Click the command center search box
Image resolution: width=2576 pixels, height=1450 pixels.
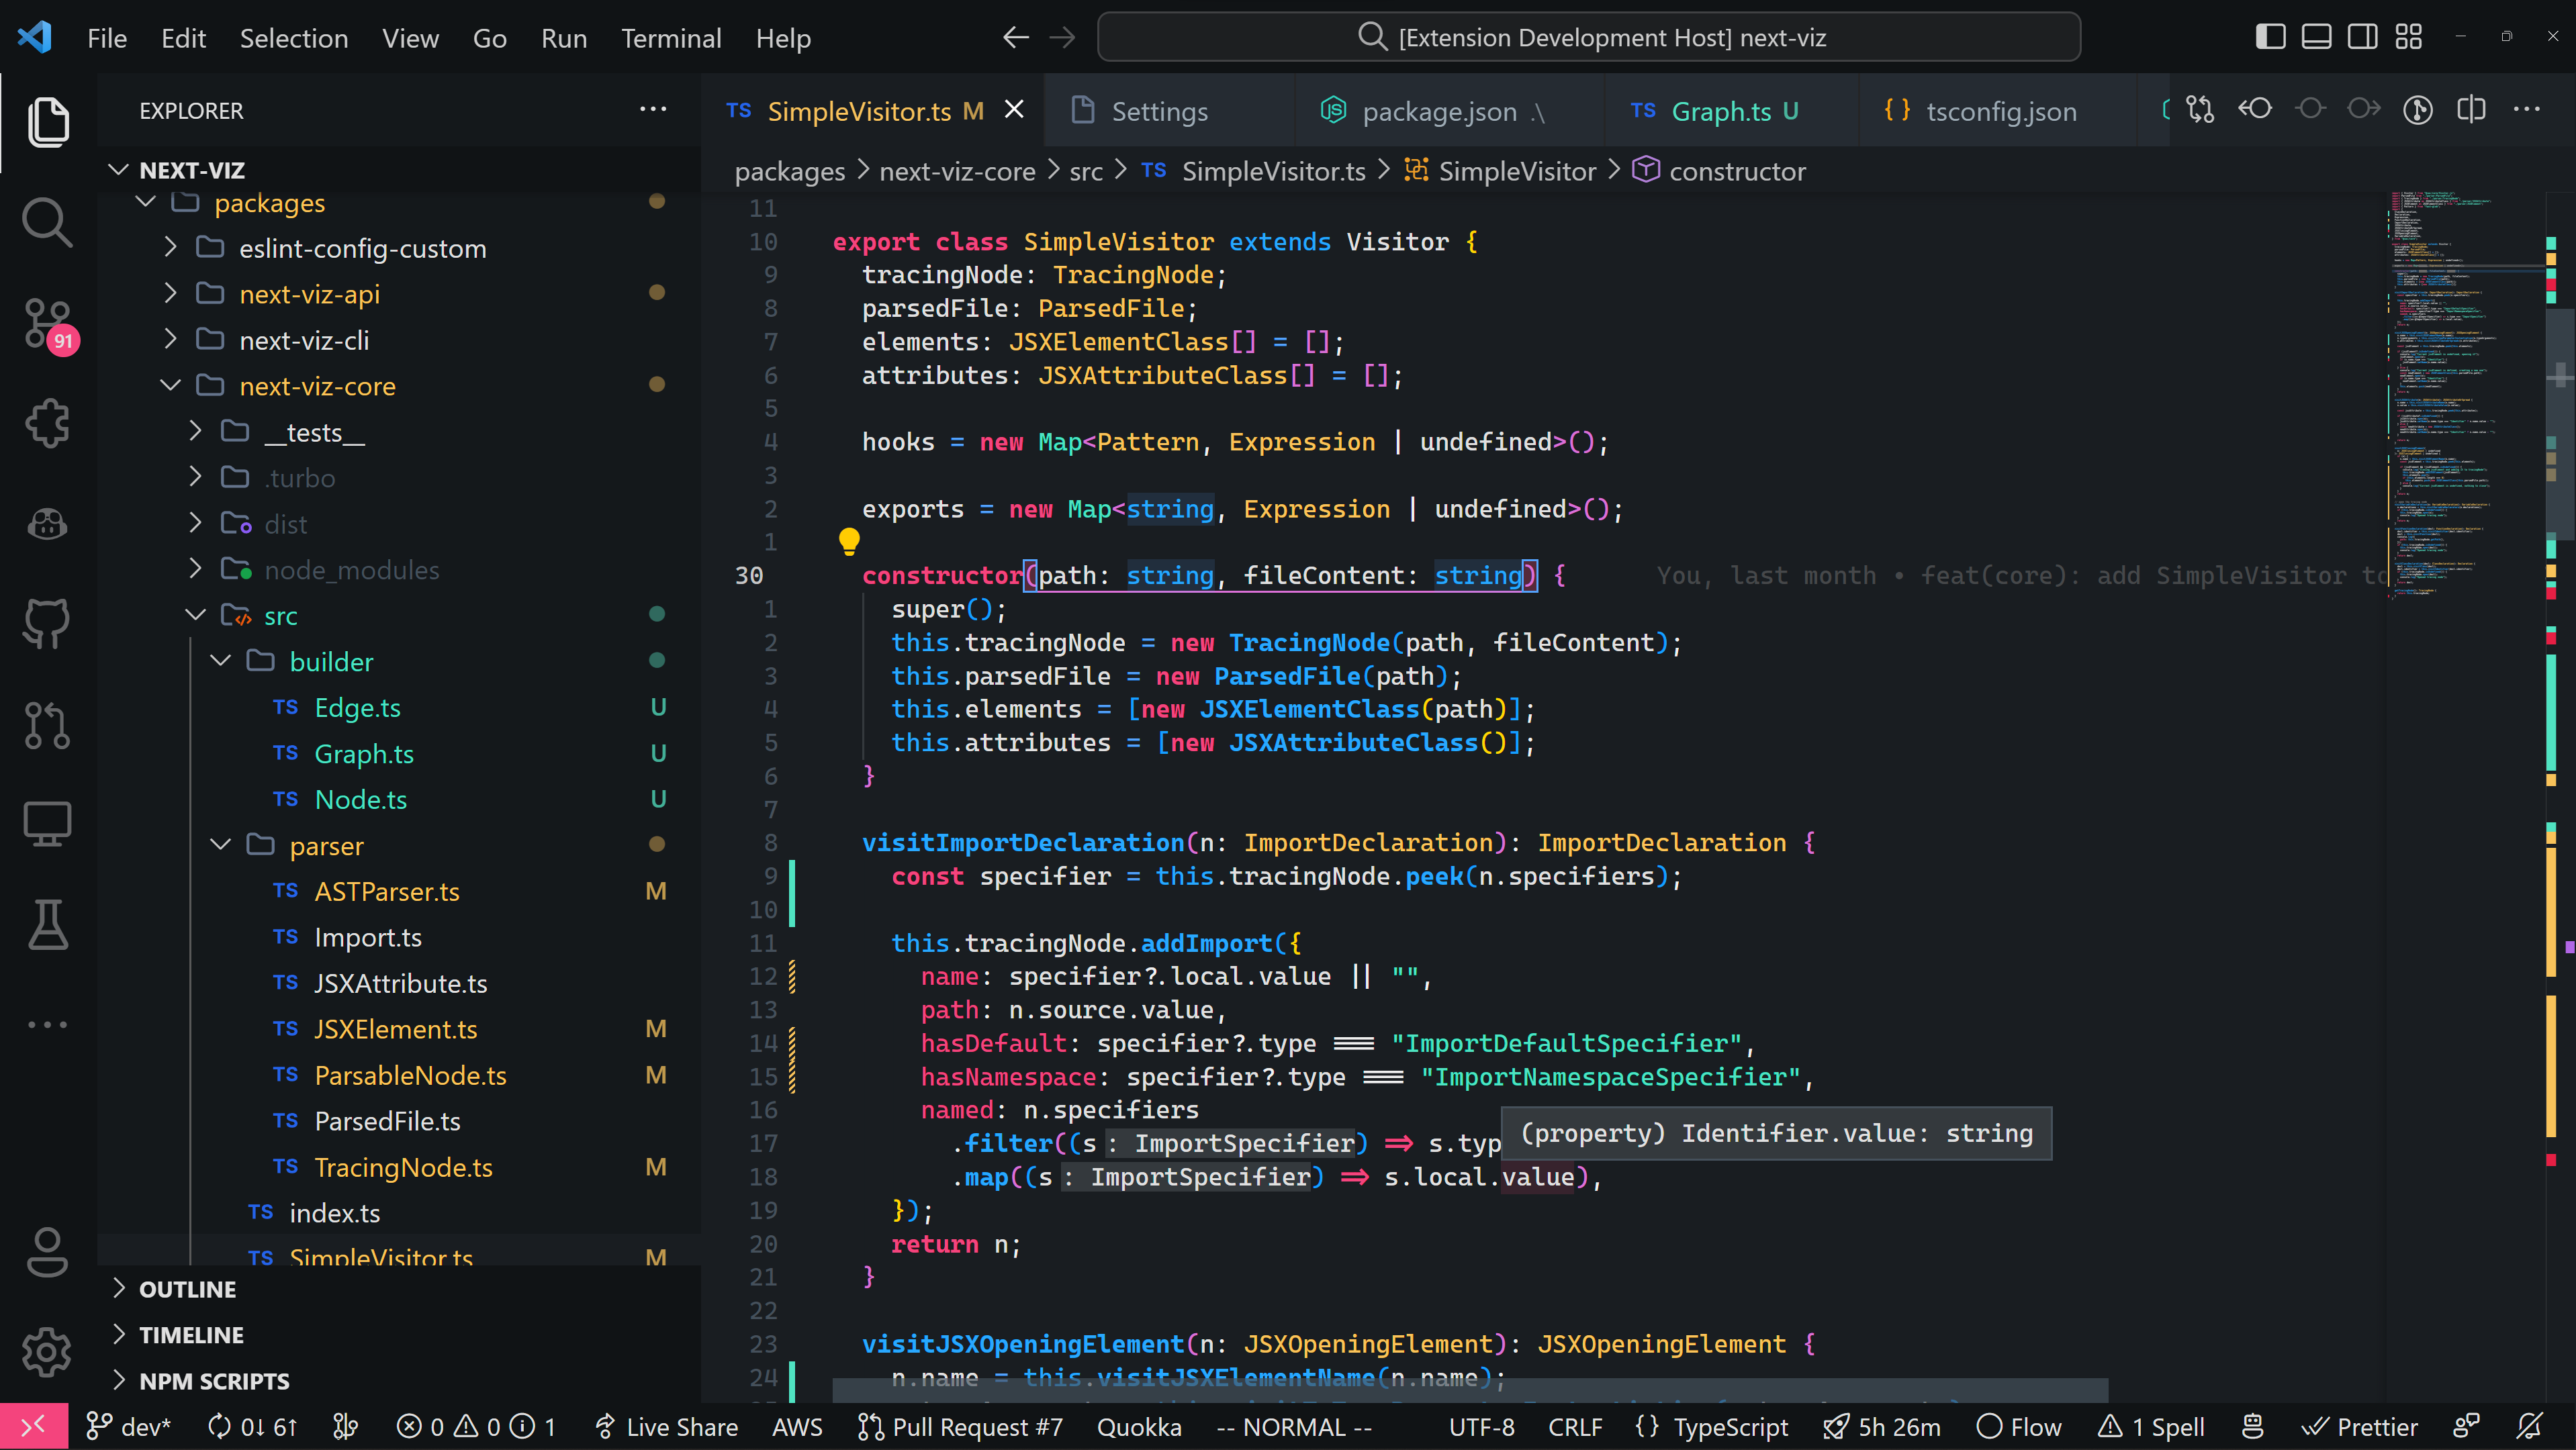pos(1588,38)
